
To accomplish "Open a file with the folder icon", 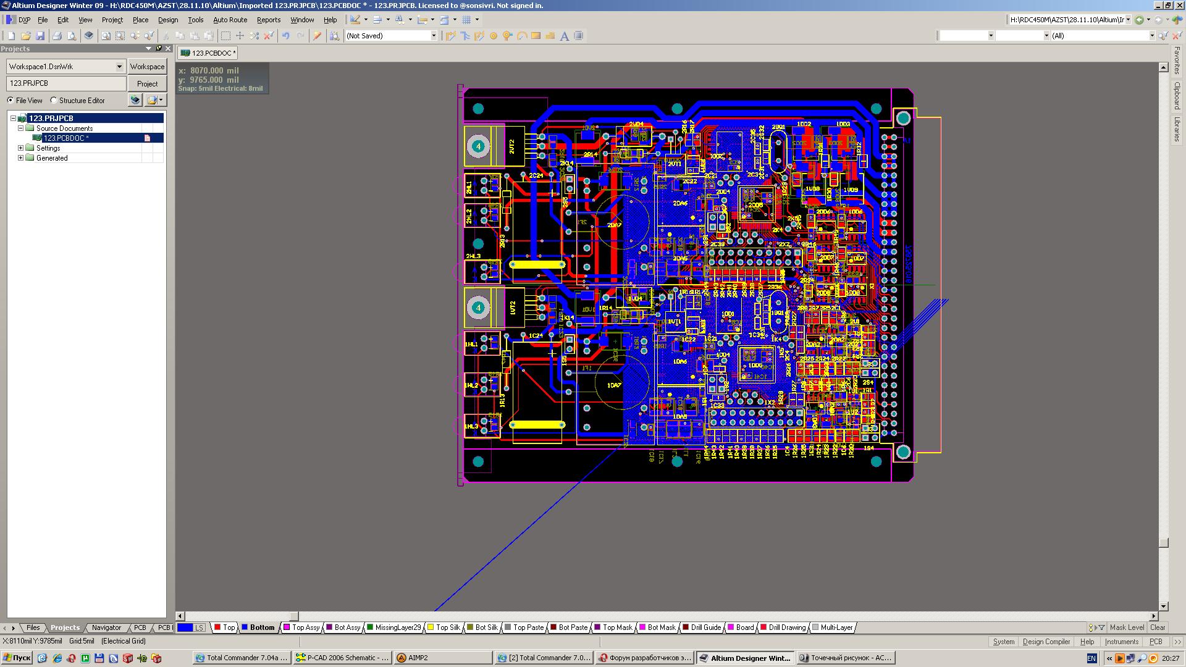I will (x=26, y=36).
